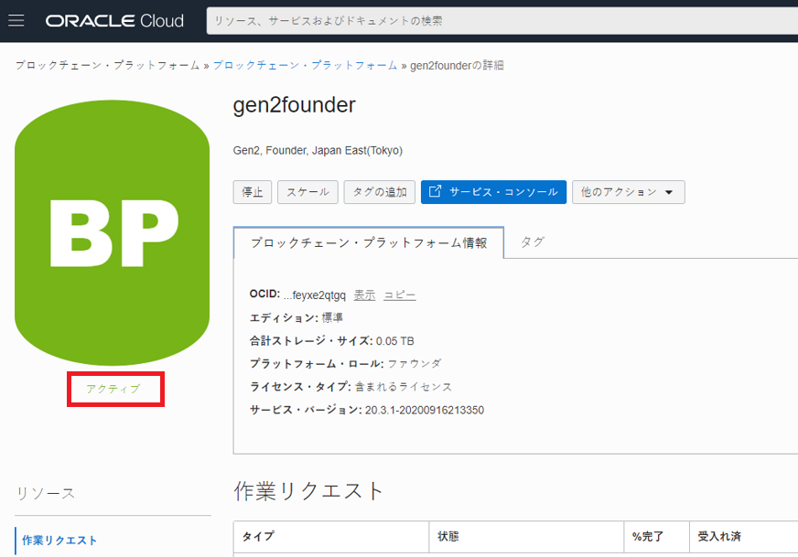This screenshot has height=557, width=798.
Task: Click the アクティブ status label
Action: tap(113, 389)
